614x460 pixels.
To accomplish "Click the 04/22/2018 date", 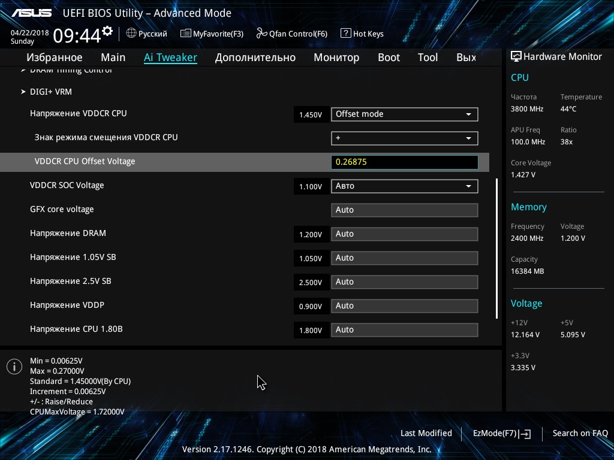I will click(30, 33).
